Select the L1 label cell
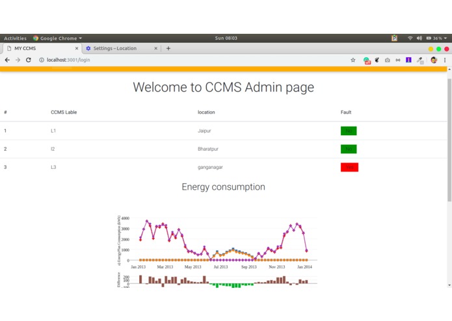The height and width of the screenshot is (321, 452). (x=53, y=131)
